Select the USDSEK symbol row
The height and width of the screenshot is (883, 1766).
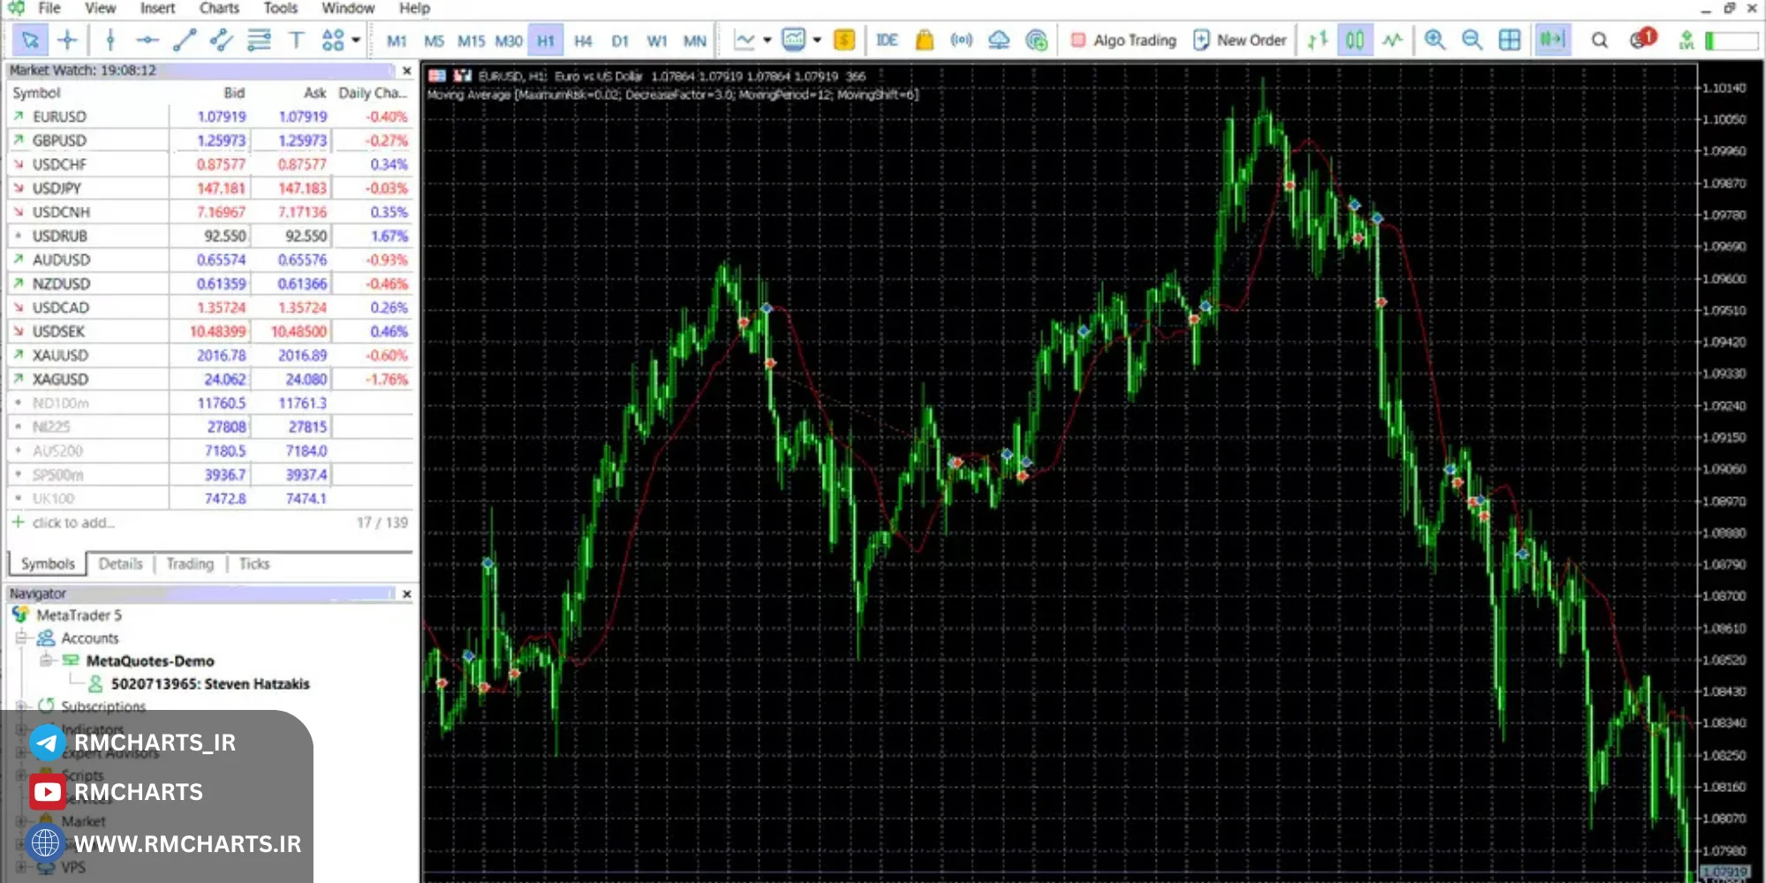tap(210, 331)
